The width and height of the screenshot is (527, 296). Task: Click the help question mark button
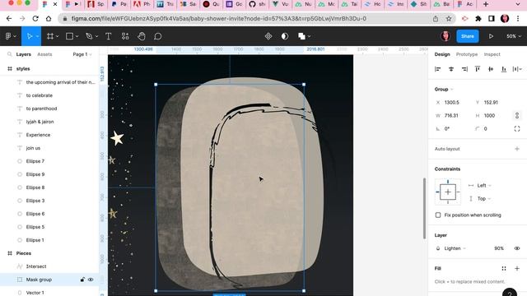point(510,293)
